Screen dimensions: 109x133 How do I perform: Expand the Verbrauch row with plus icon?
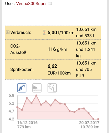pos(8,32)
